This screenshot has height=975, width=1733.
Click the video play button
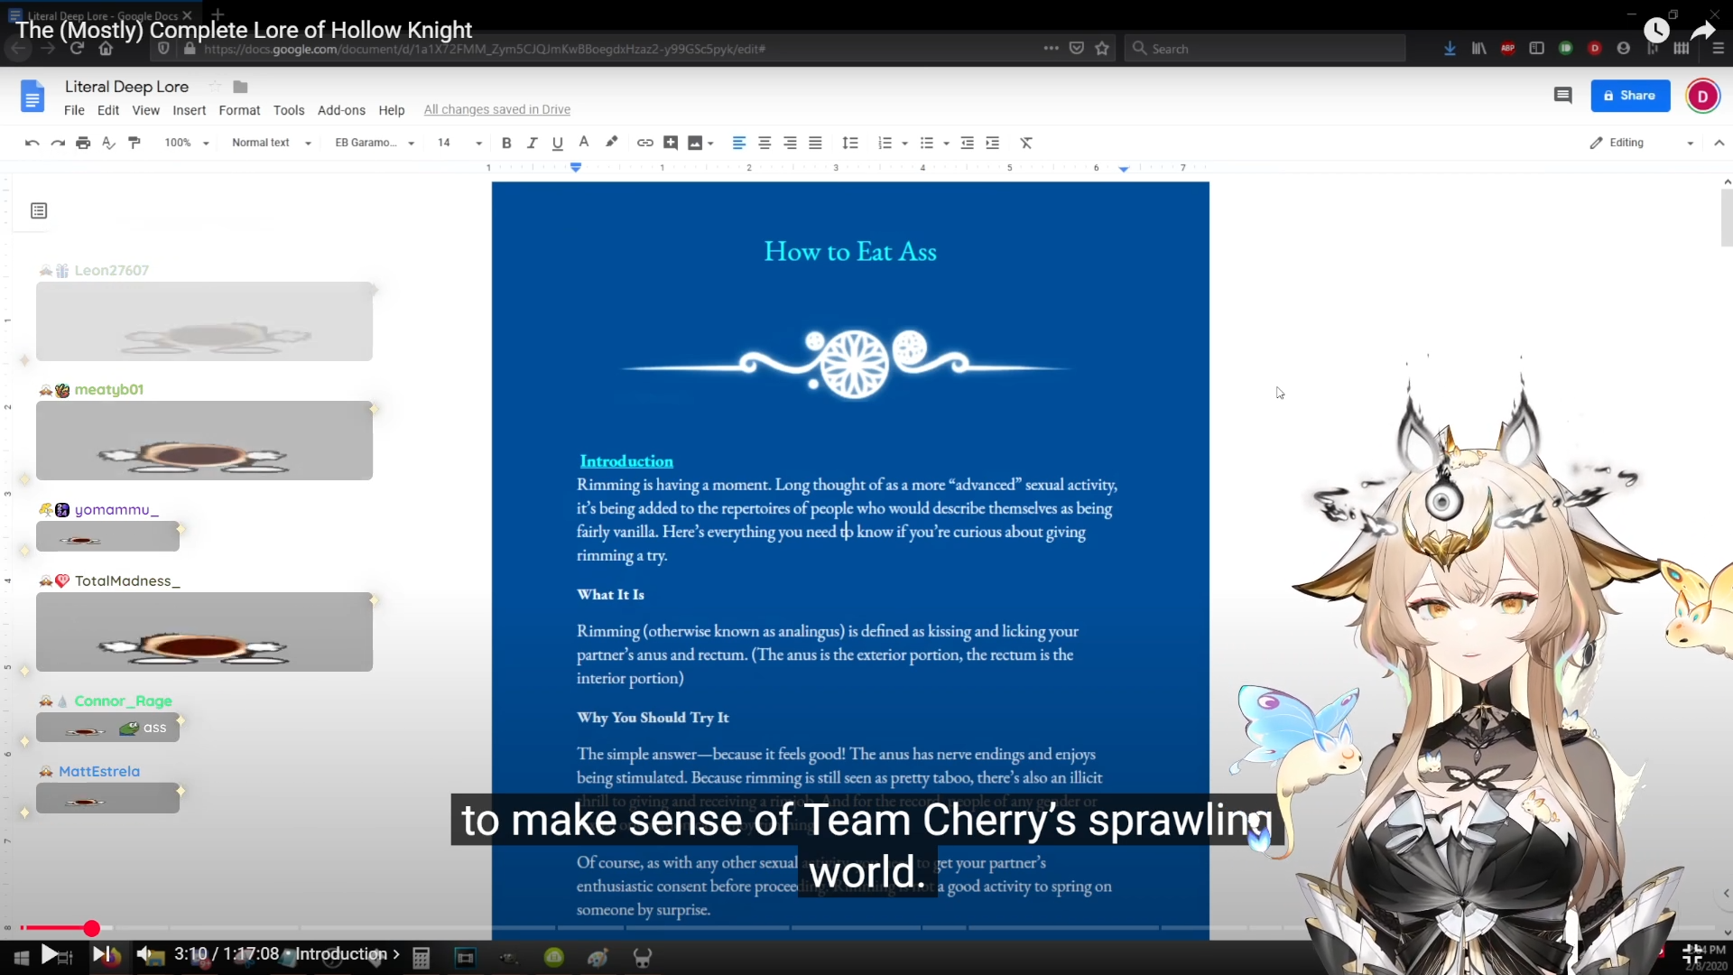[x=50, y=954]
